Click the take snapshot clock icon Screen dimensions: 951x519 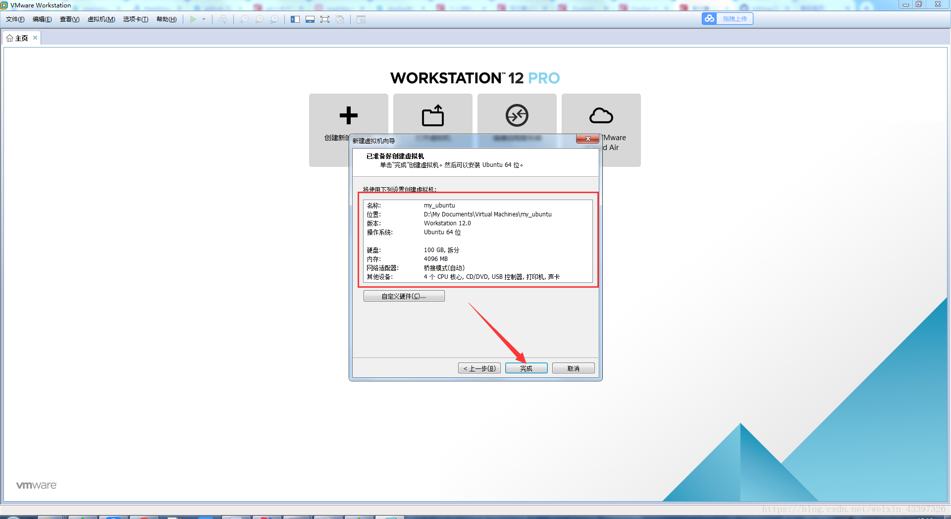[244, 19]
